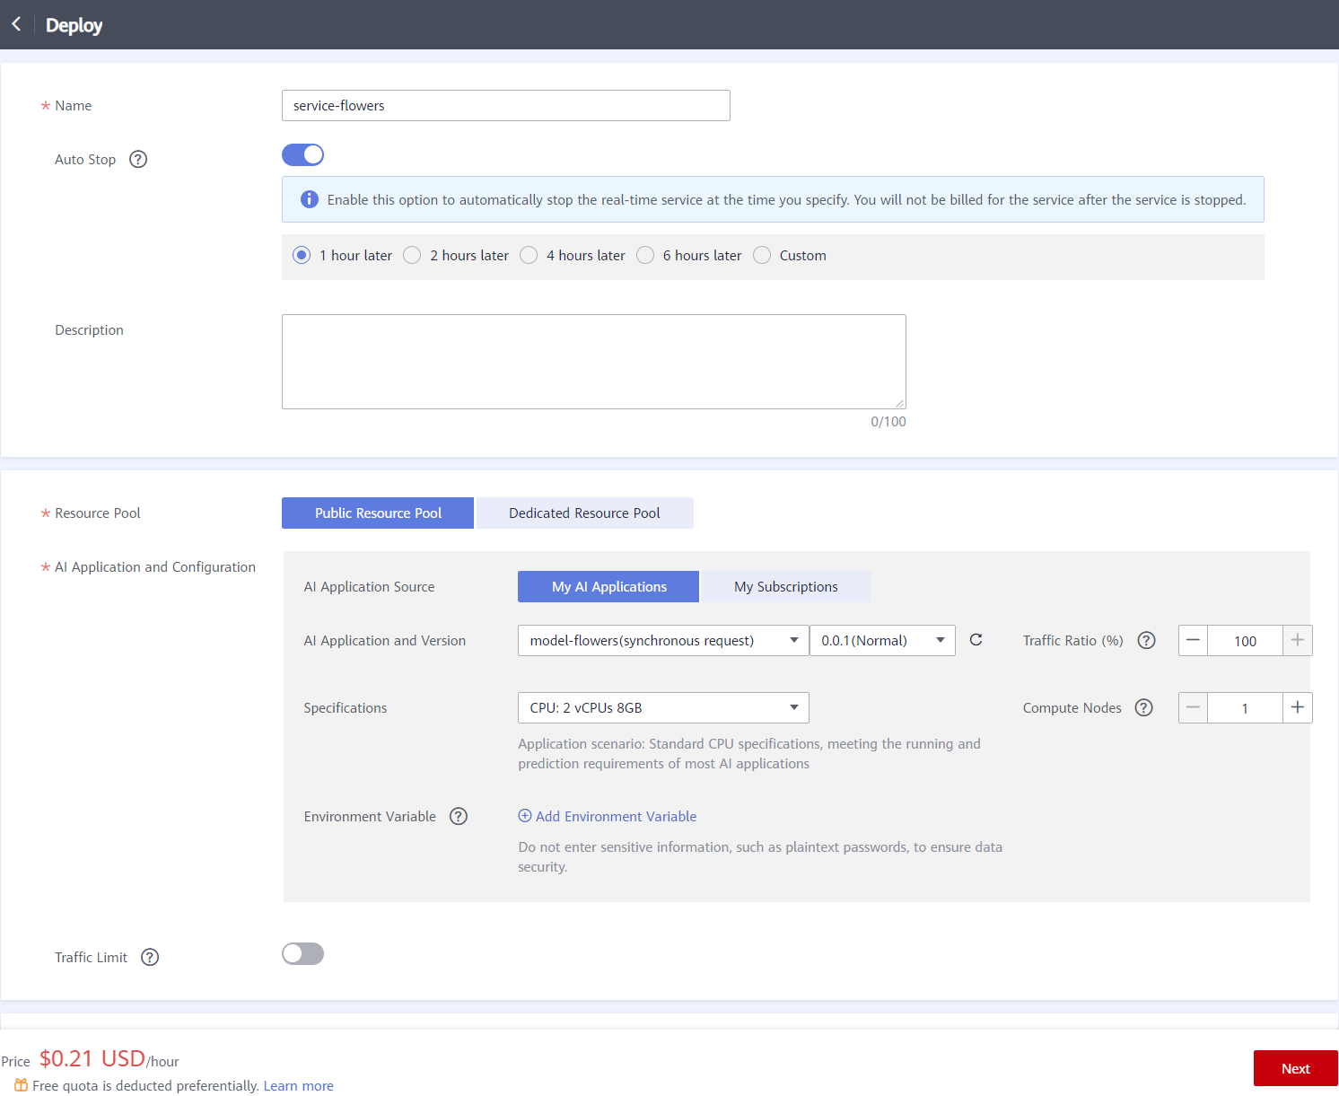1339x1096 pixels.
Task: Decrease Traffic Ratio with the minus button
Action: (1193, 640)
